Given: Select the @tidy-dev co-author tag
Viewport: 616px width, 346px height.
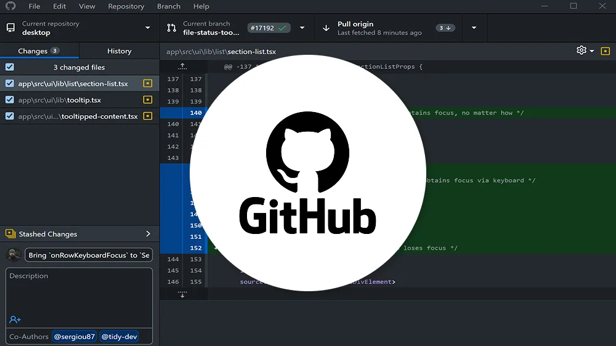Looking at the screenshot, I should (120, 337).
